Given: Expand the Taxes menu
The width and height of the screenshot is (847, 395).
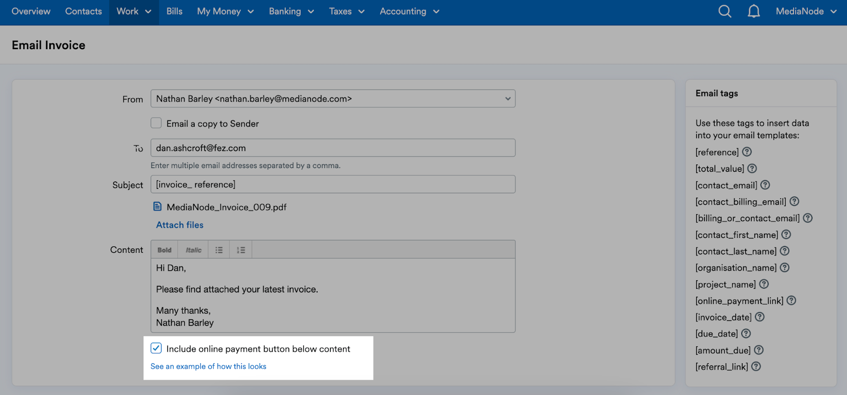Looking at the screenshot, I should tap(347, 12).
